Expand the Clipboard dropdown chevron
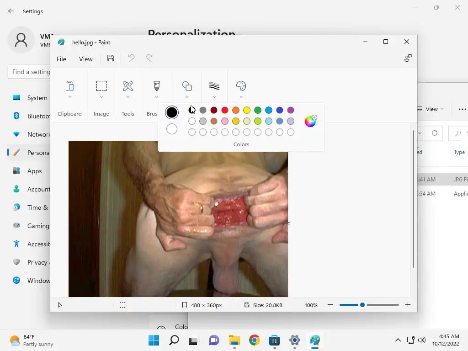Screen dimensions: 468x351 click(69, 97)
